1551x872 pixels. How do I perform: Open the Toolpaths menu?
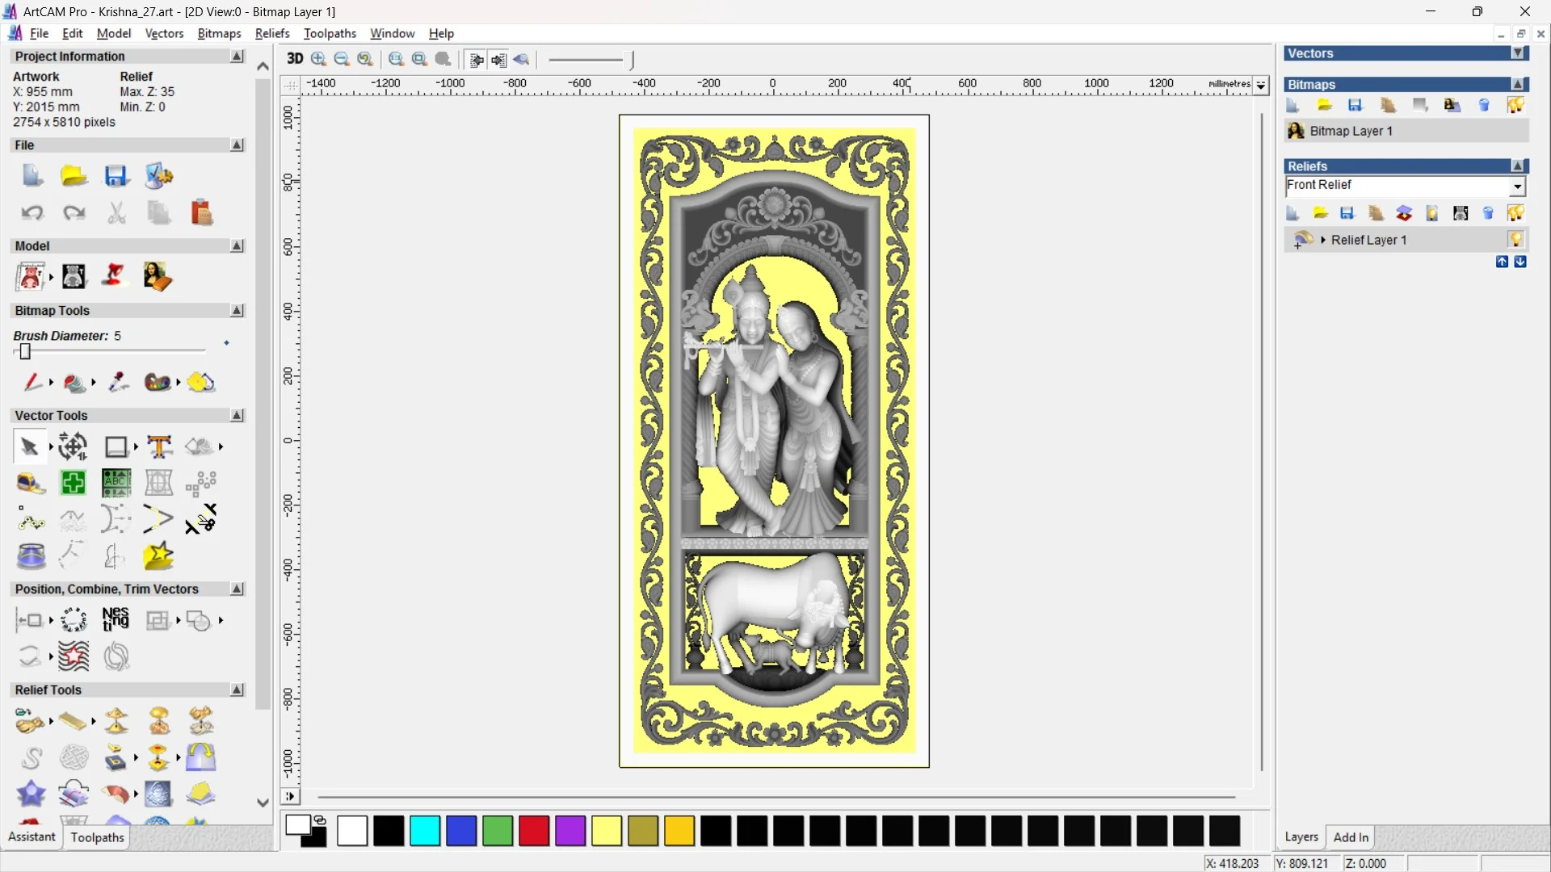pos(330,33)
